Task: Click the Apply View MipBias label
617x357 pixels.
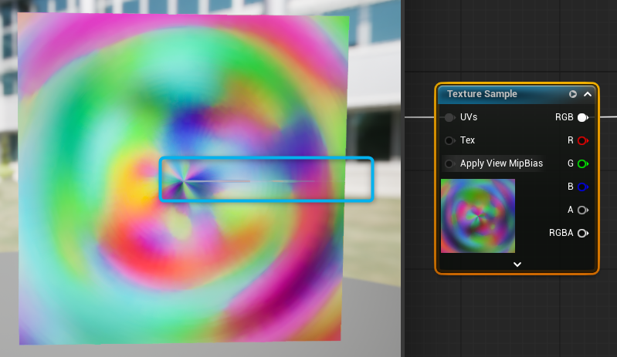Action: point(501,163)
